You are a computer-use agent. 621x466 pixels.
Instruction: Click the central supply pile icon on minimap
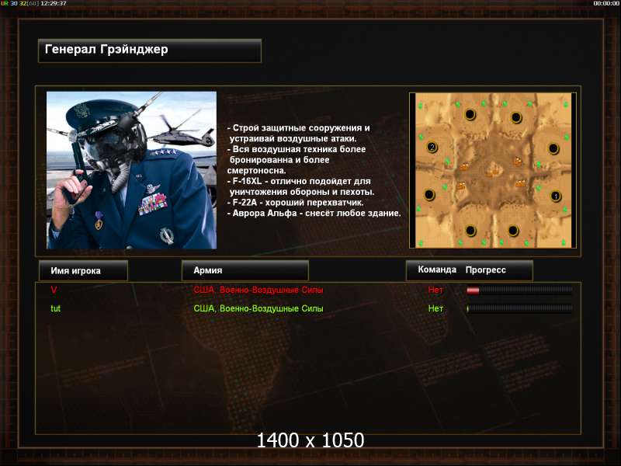click(493, 172)
